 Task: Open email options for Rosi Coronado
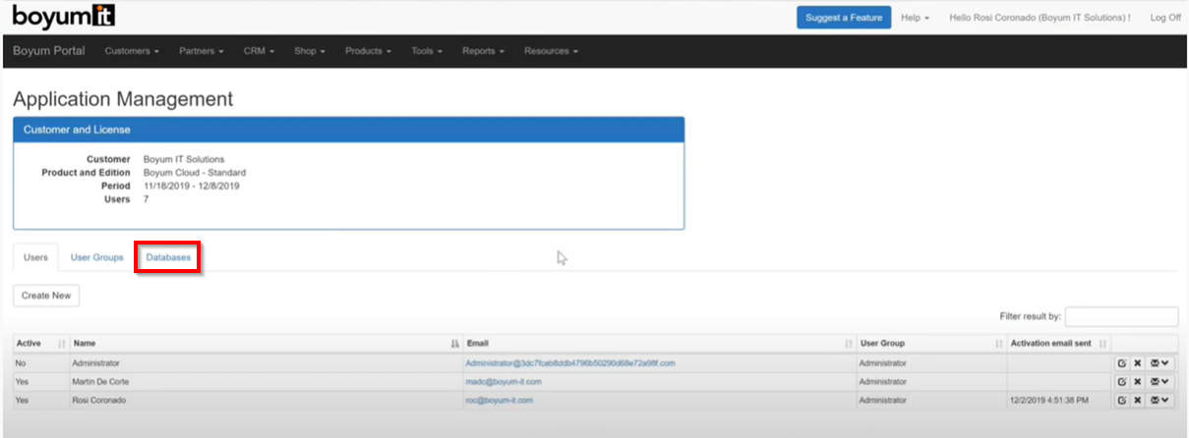(1159, 400)
